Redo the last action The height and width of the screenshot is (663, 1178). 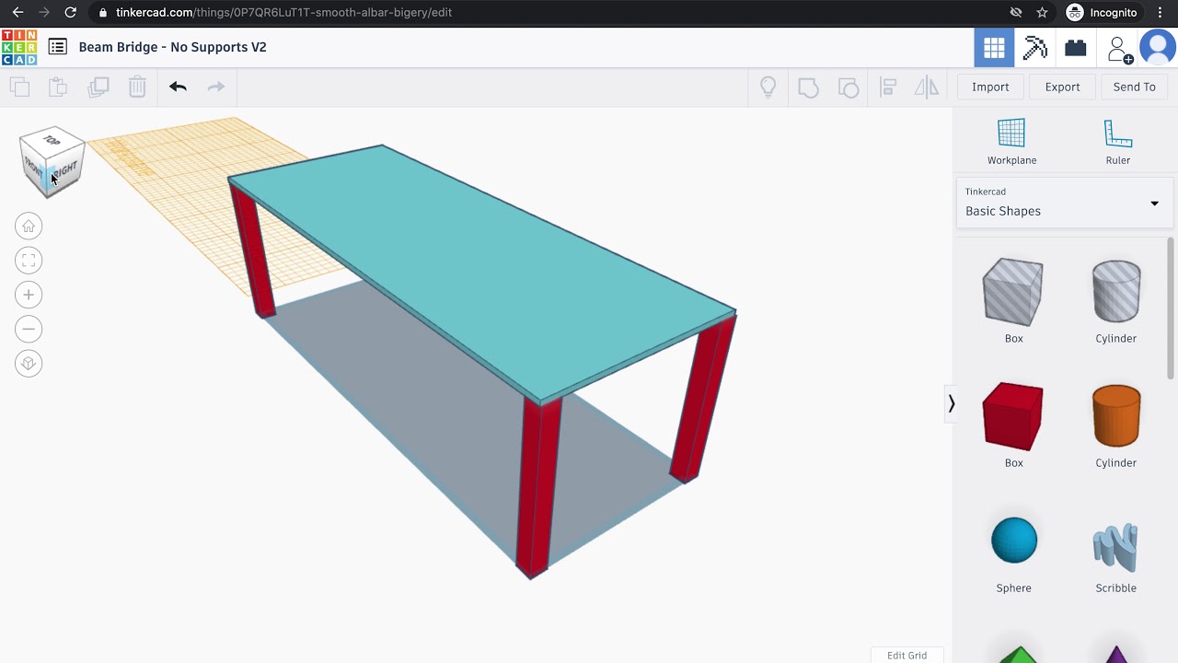click(216, 87)
